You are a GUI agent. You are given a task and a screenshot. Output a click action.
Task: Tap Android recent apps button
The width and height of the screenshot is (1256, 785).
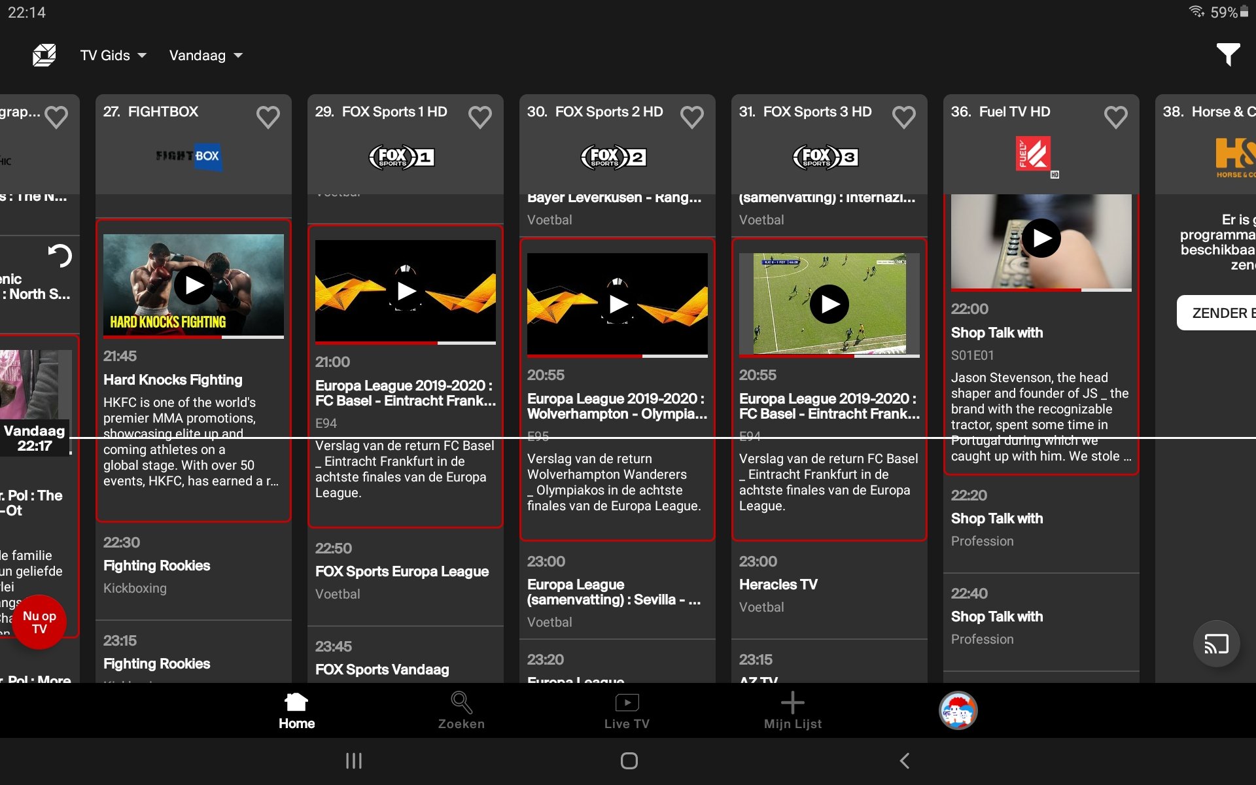coord(354,761)
